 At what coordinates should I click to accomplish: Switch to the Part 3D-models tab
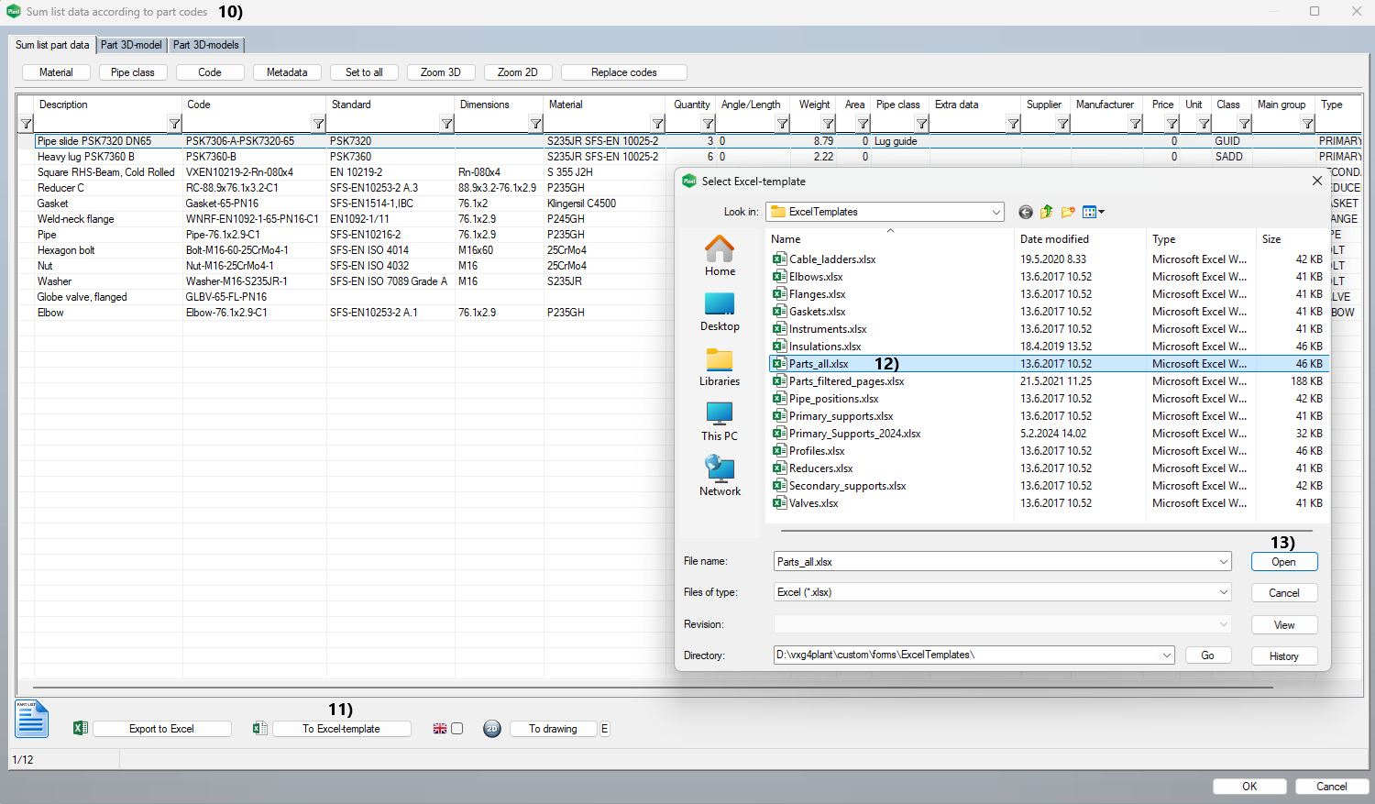point(206,45)
